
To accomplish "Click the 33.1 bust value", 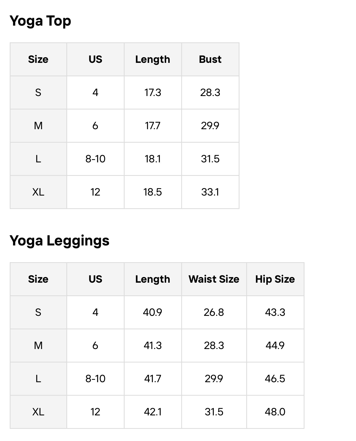I will tap(210, 192).
